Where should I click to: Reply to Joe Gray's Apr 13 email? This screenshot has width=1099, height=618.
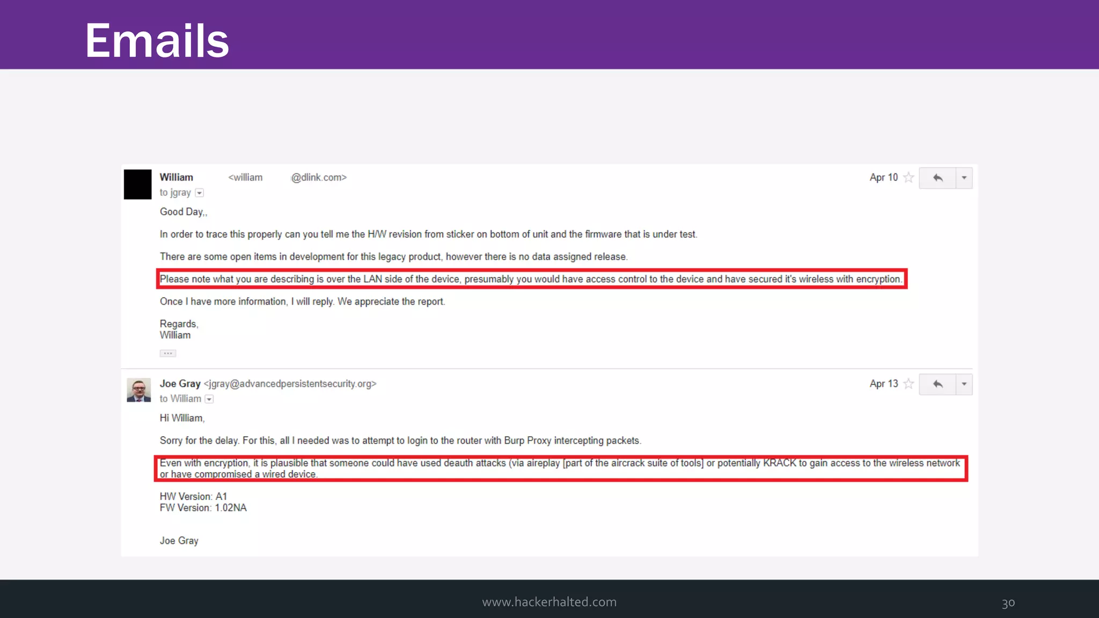(x=937, y=384)
